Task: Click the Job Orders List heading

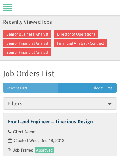Action: point(29,73)
